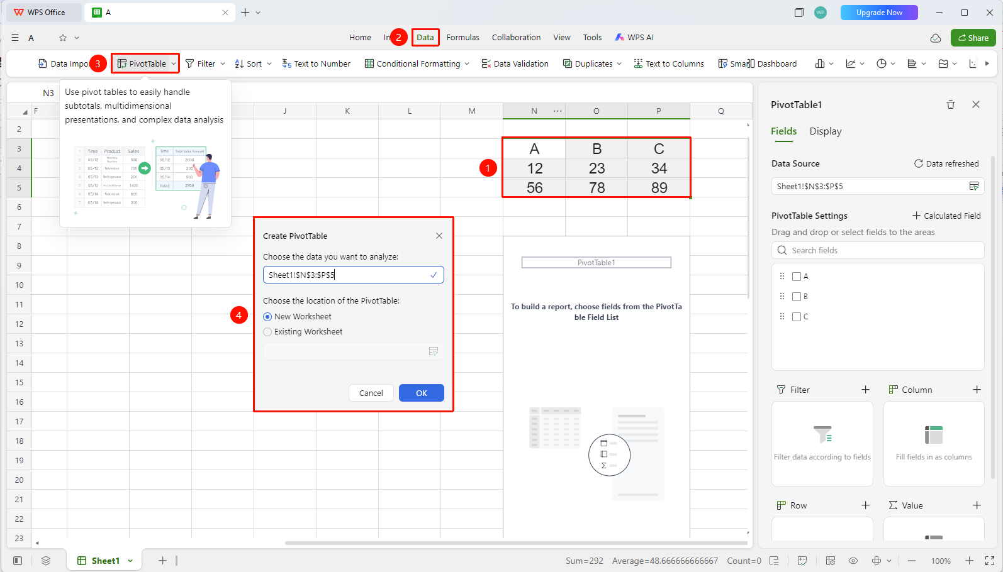Go to the Home ribbon tab
The image size is (1003, 572).
coord(360,38)
